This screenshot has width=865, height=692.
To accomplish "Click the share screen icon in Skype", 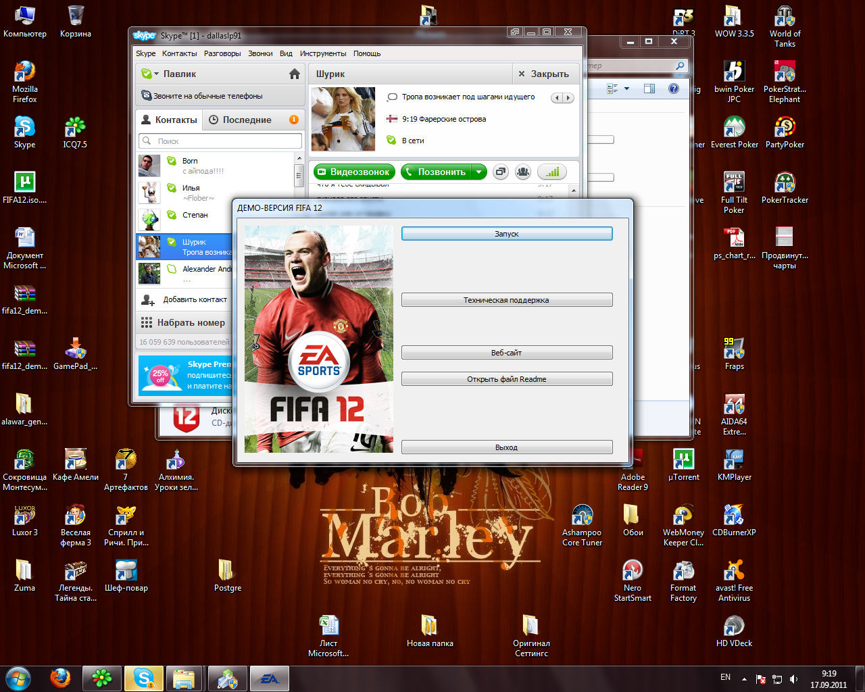I will [x=500, y=172].
